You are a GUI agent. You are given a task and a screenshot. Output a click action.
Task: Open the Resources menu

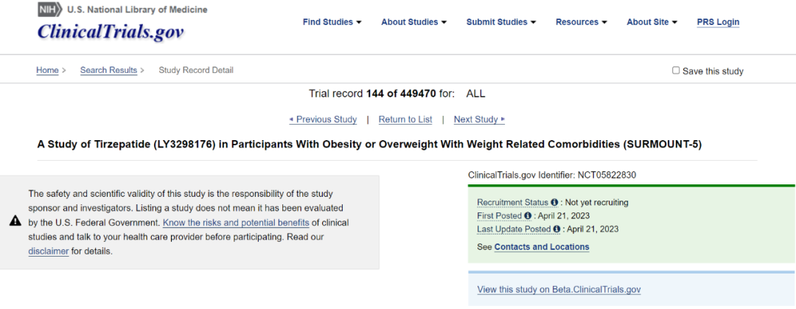point(582,22)
